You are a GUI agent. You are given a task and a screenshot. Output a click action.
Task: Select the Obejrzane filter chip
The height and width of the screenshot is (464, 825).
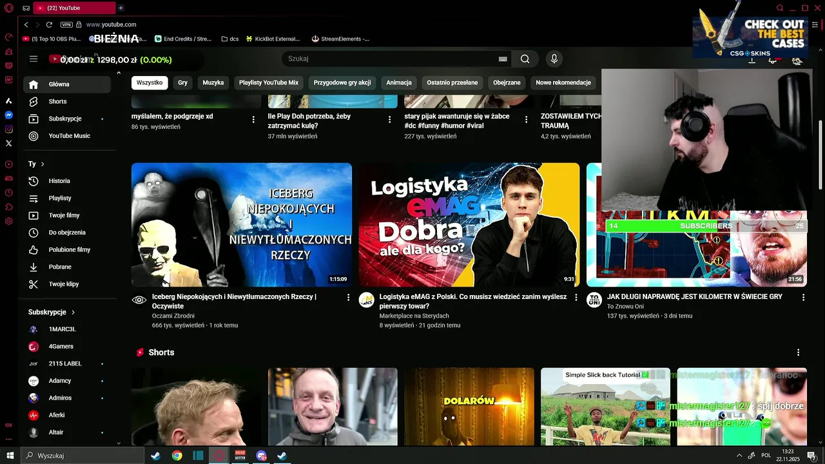(507, 82)
